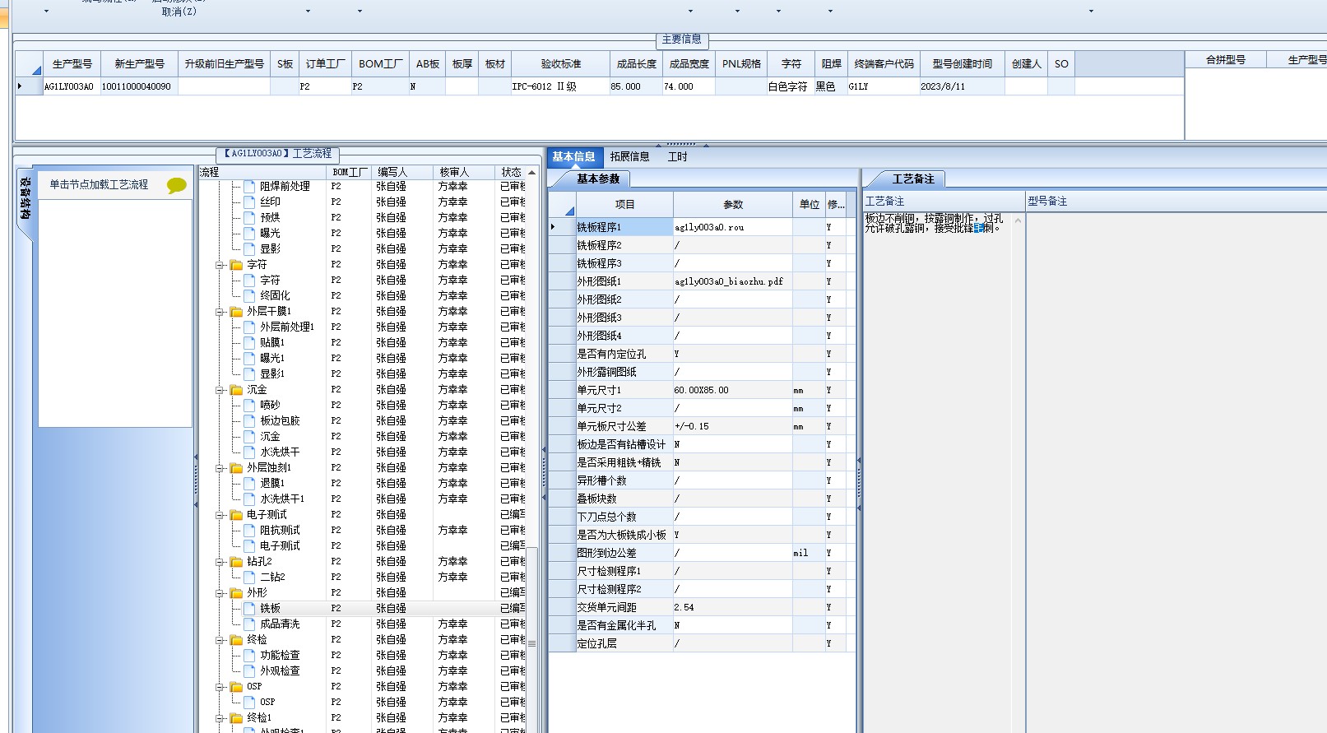Collapse the 钻孔2 tree node

pyautogui.click(x=220, y=562)
